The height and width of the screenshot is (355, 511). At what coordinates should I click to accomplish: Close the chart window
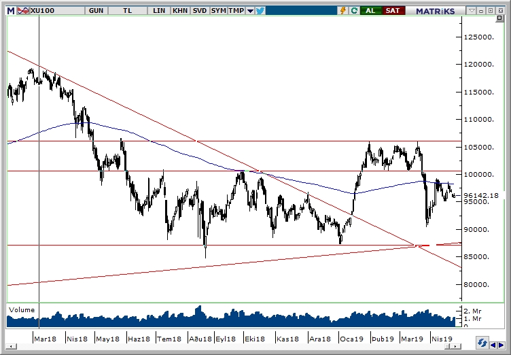(500, 11)
